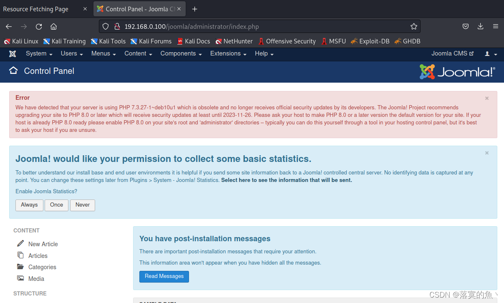Image resolution: width=504 pixels, height=303 pixels.
Task: Expand the Components dropdown menu
Action: 181,53
